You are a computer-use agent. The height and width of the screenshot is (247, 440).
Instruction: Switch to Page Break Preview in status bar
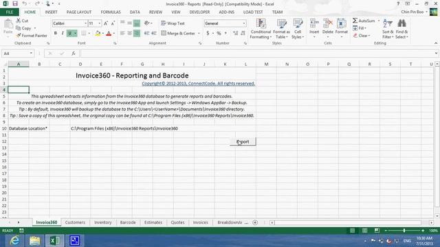(x=377, y=231)
